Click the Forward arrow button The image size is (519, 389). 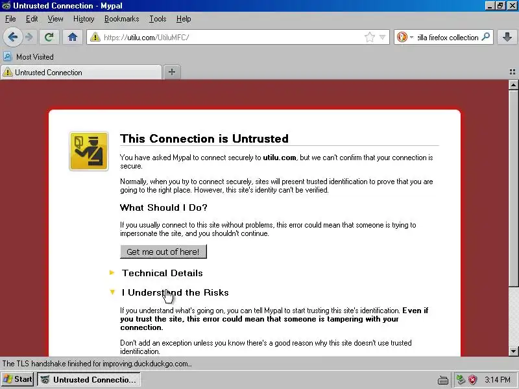tap(29, 37)
